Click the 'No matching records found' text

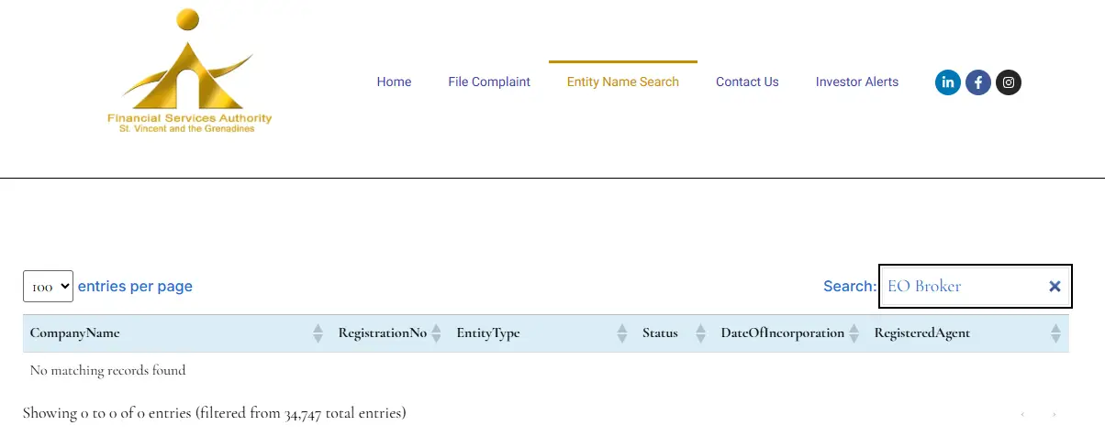click(x=107, y=371)
